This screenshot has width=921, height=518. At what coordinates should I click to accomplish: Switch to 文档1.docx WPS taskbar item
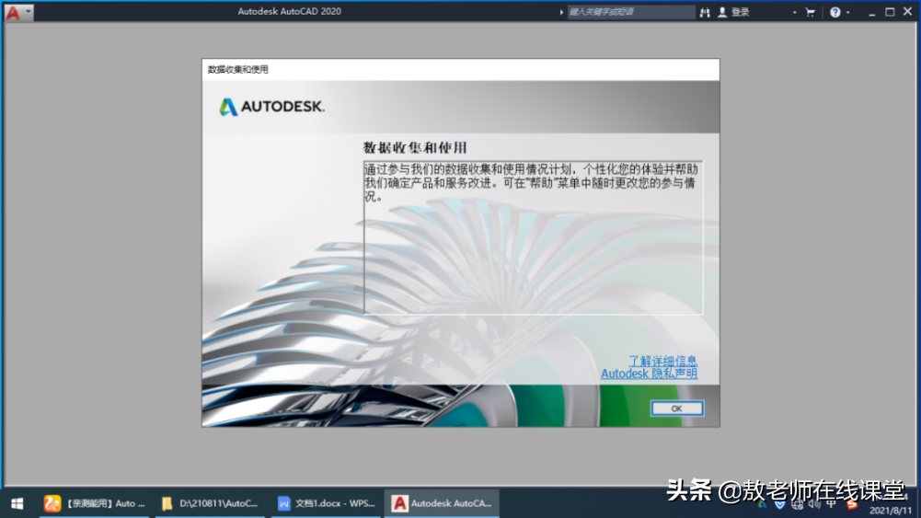(326, 503)
